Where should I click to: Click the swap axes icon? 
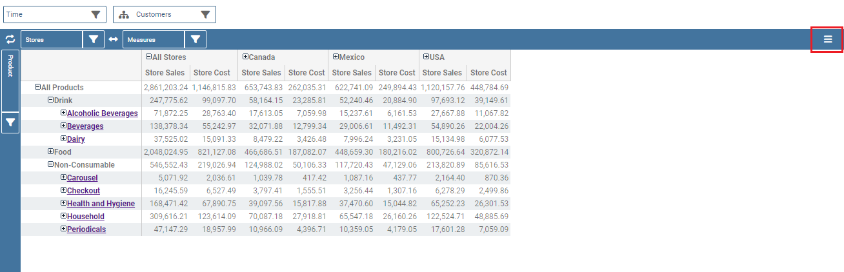[x=10, y=39]
